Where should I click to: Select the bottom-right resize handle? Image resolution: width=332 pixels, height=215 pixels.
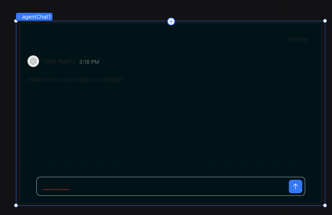(325, 205)
